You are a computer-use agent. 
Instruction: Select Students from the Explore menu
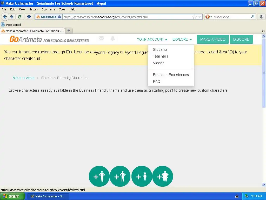coord(160,49)
